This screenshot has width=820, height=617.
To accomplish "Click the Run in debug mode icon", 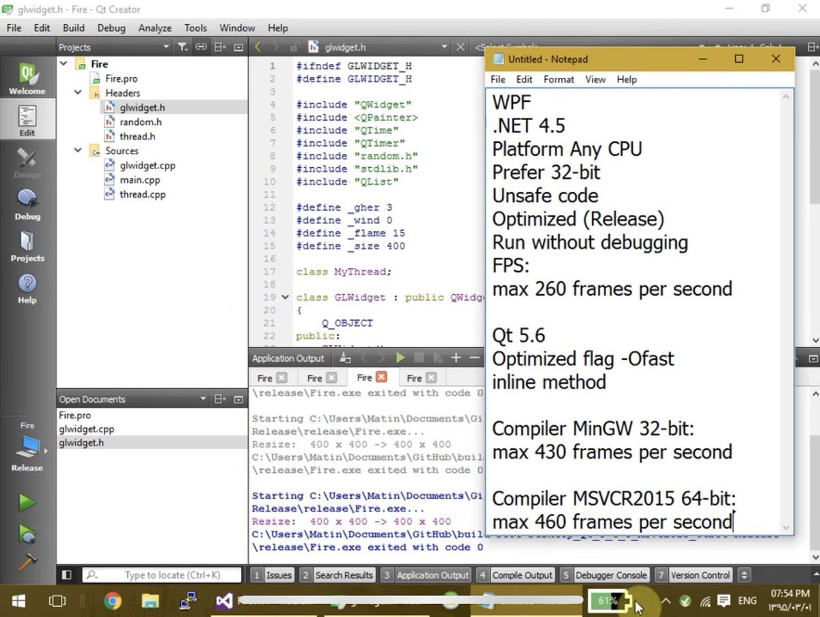I will [27, 534].
